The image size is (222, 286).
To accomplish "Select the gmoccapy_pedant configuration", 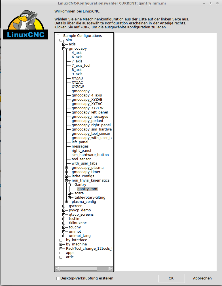I will point(88,121).
